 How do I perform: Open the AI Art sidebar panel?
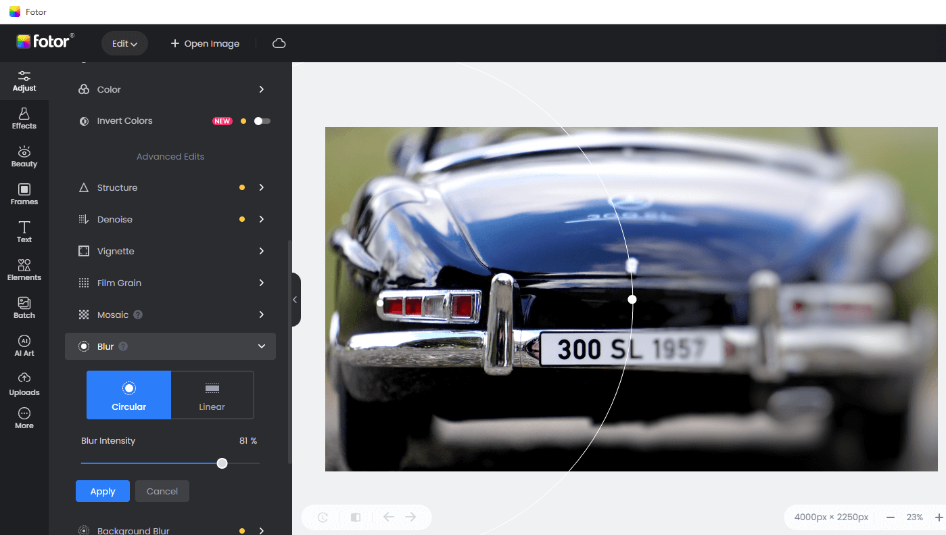(x=24, y=346)
